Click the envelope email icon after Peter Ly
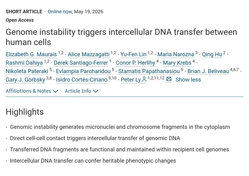The image size is (249, 176). pos(169,79)
